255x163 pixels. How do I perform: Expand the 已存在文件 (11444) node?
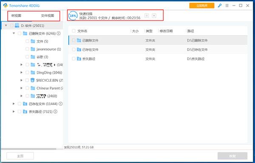[14, 104]
